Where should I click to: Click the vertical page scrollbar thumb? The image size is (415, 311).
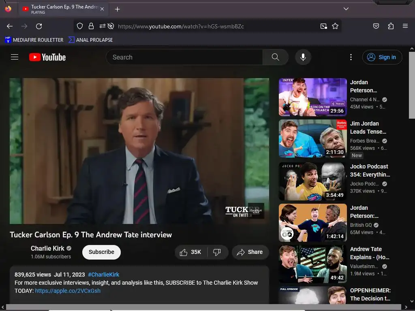tap(412, 85)
